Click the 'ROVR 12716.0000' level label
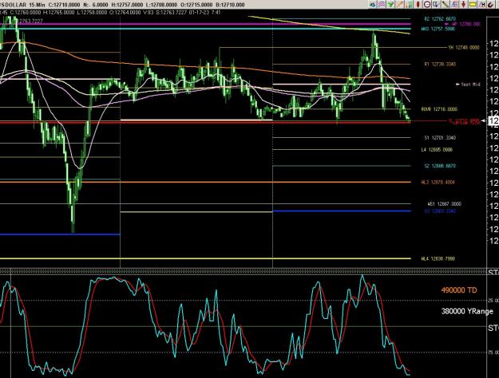The width and height of the screenshot is (499, 378). pos(439,109)
